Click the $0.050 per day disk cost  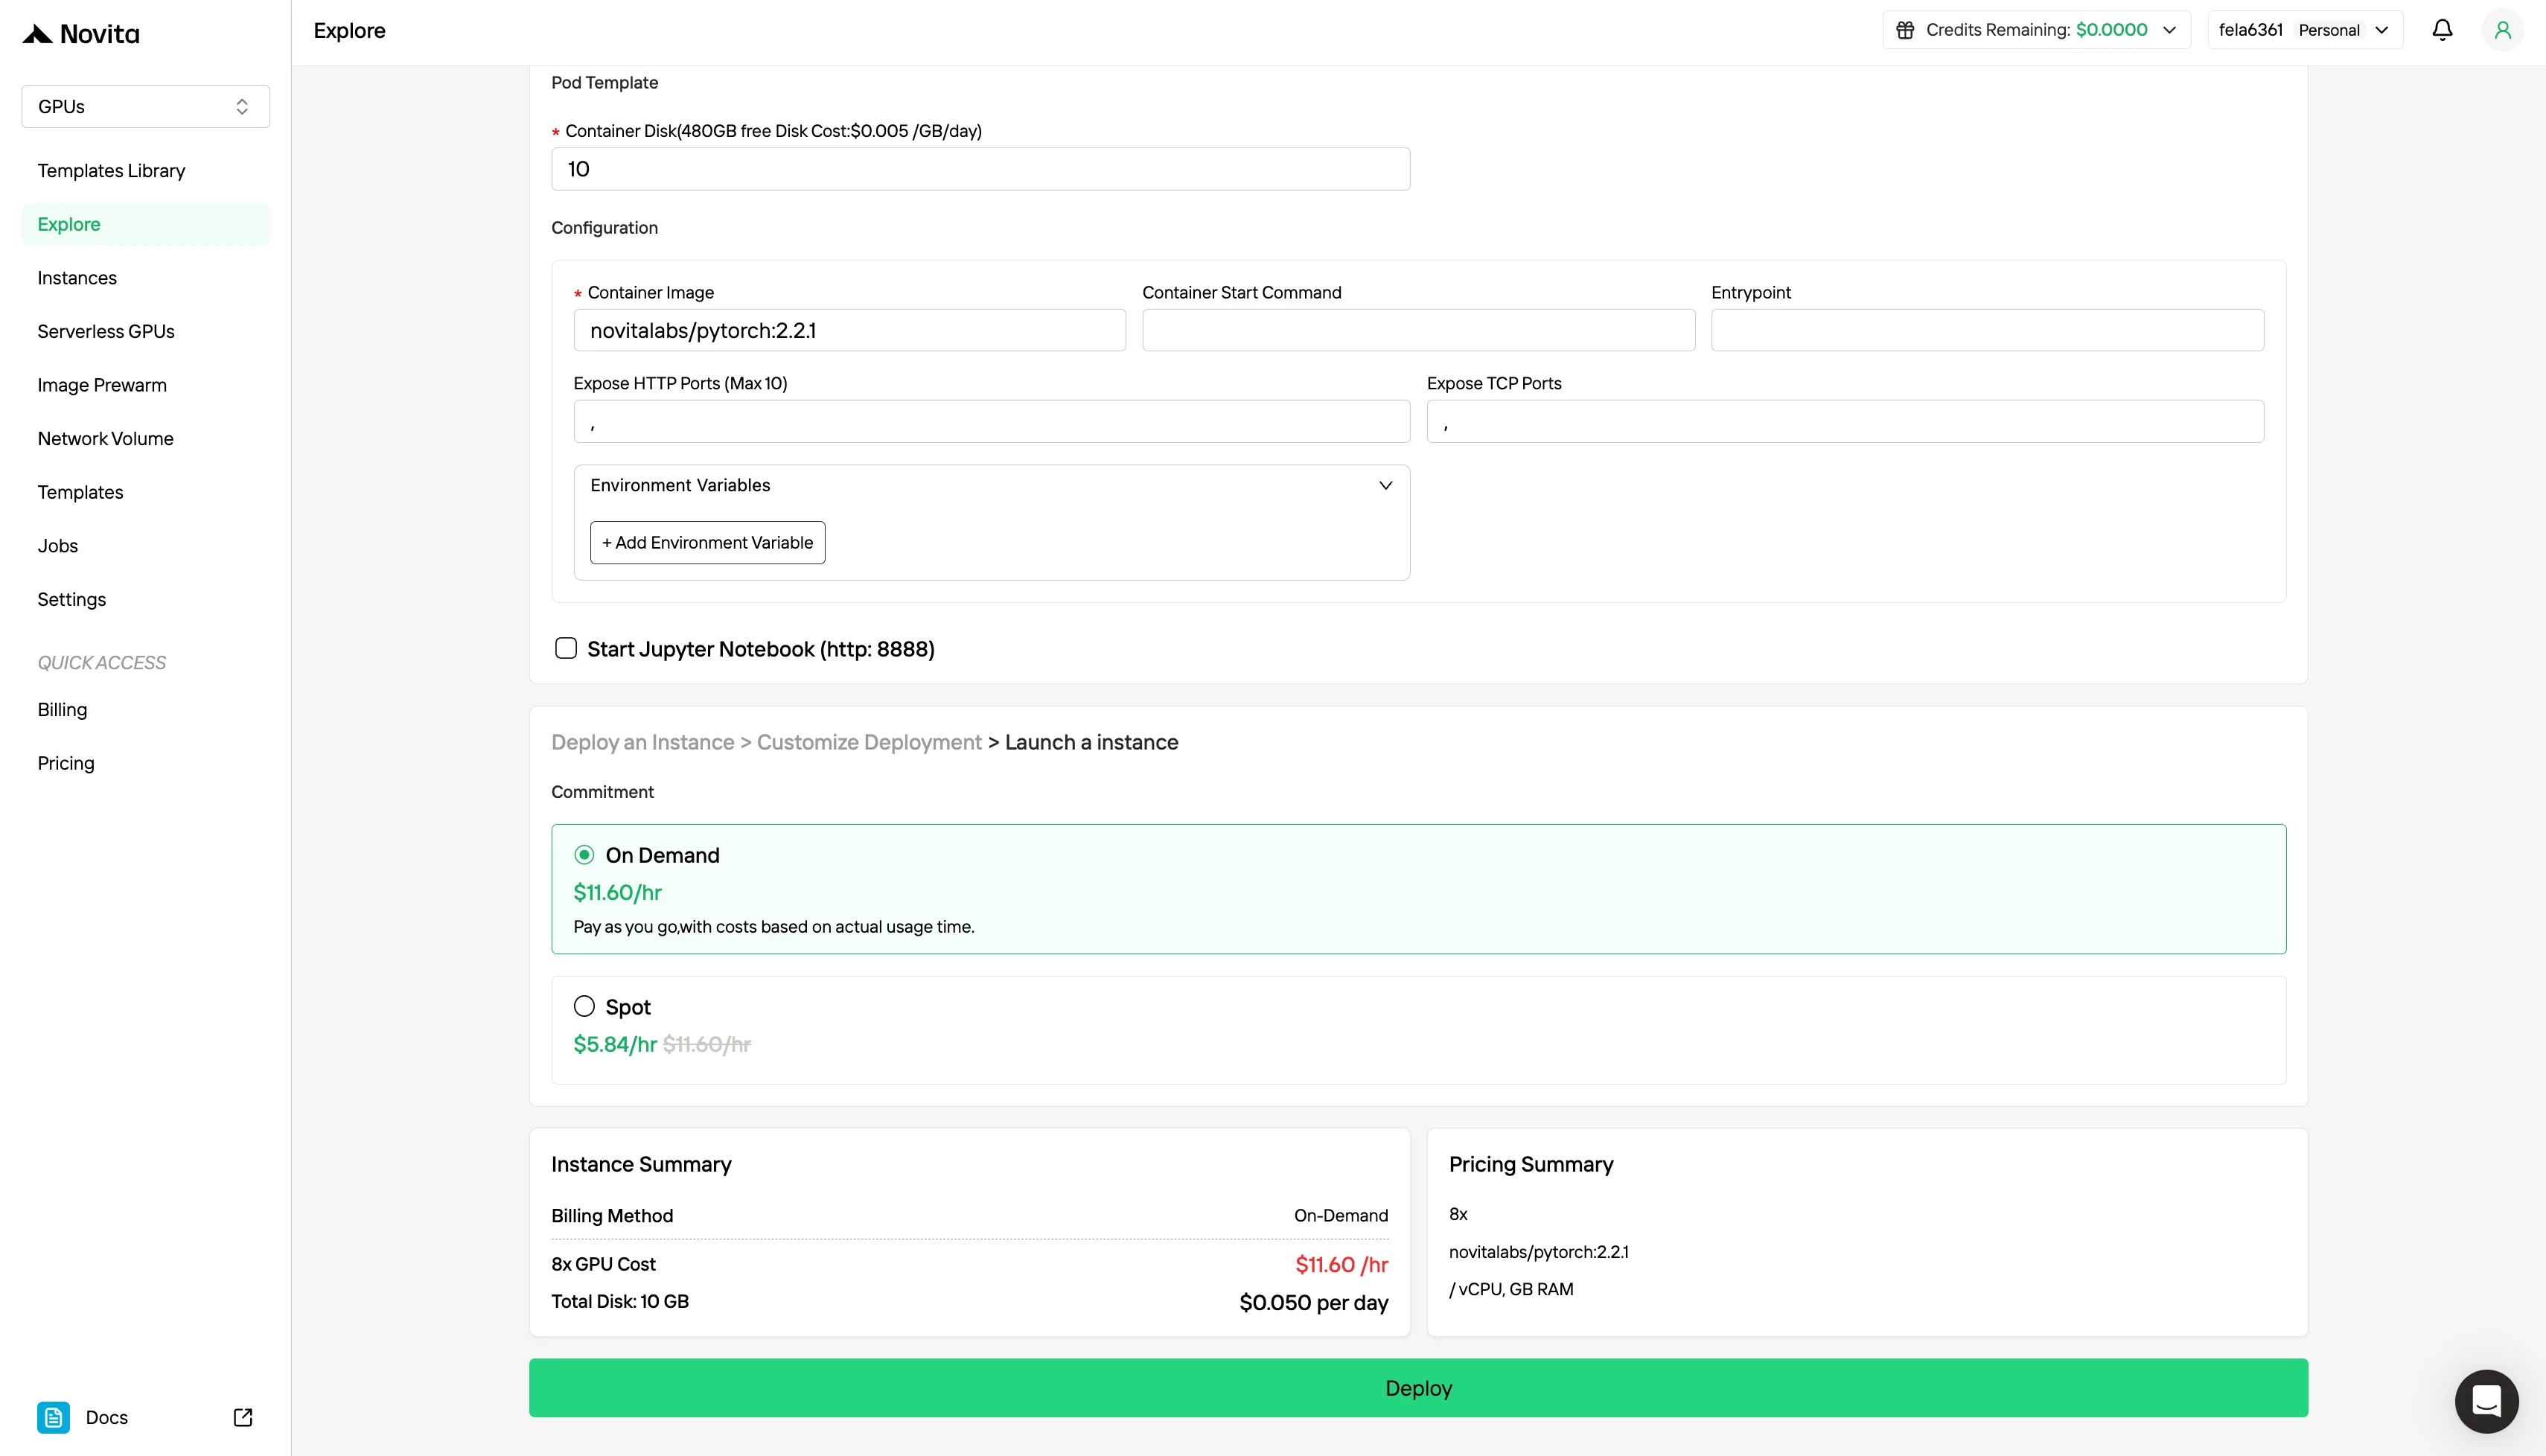pyautogui.click(x=1313, y=1302)
